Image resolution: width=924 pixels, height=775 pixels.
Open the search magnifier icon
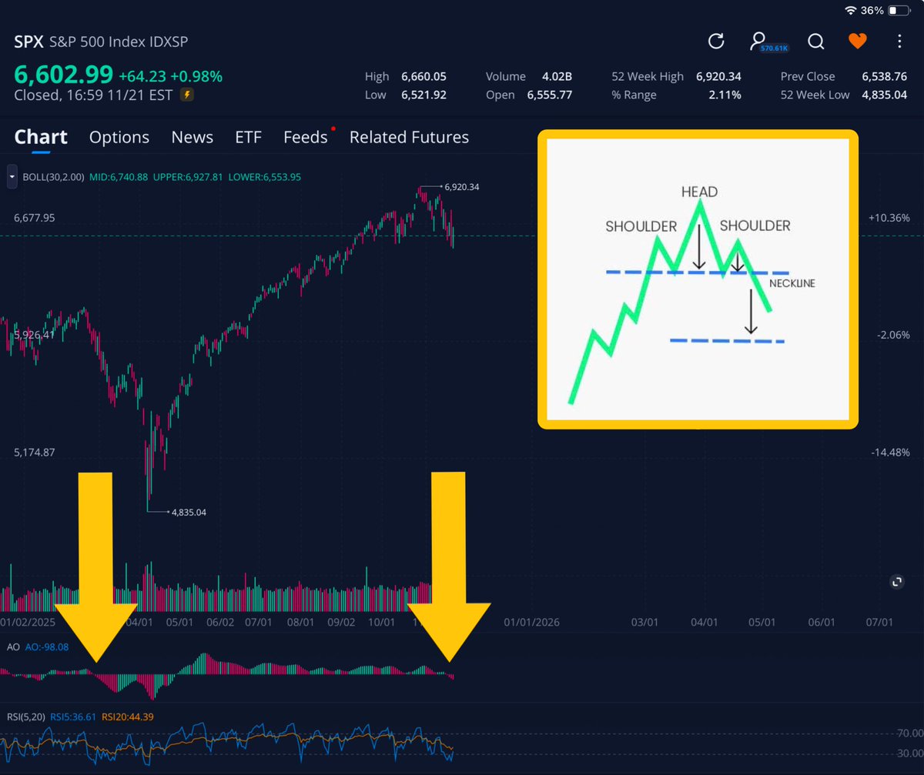tap(815, 41)
